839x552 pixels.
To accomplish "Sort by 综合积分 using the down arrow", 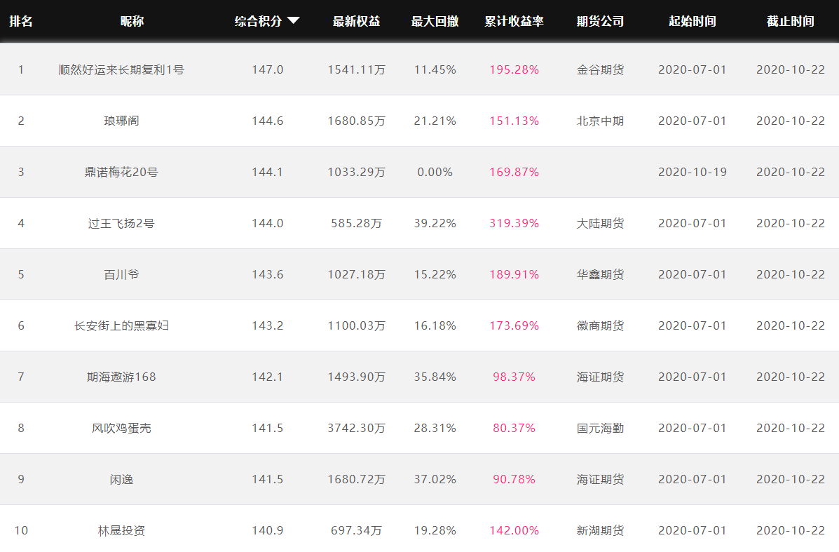I will coord(293,21).
